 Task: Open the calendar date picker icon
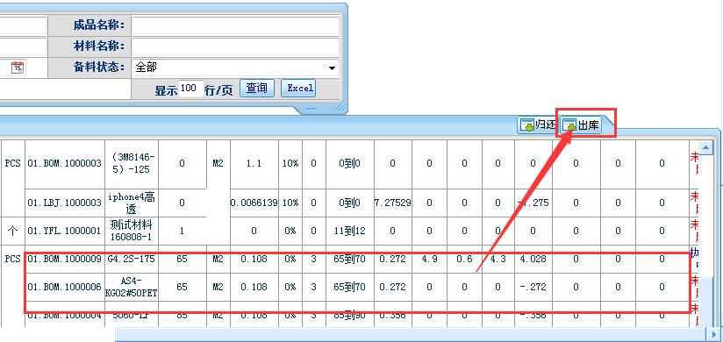coord(18,68)
